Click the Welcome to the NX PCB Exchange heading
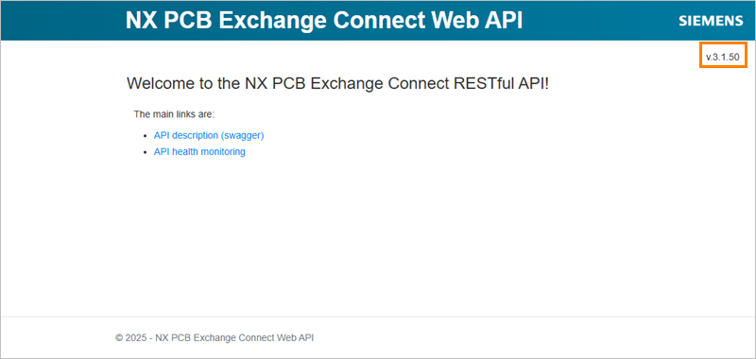Viewport: 756px width, 359px height. (338, 83)
